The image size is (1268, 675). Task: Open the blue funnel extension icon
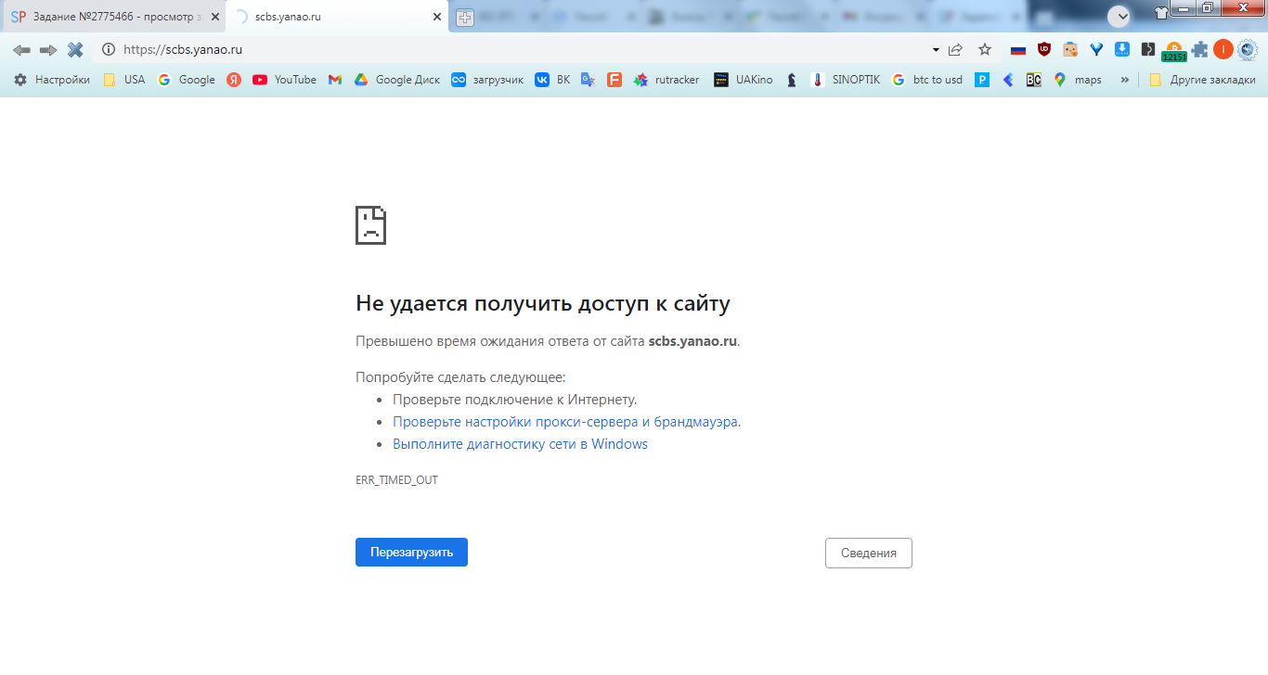pyautogui.click(x=1096, y=50)
